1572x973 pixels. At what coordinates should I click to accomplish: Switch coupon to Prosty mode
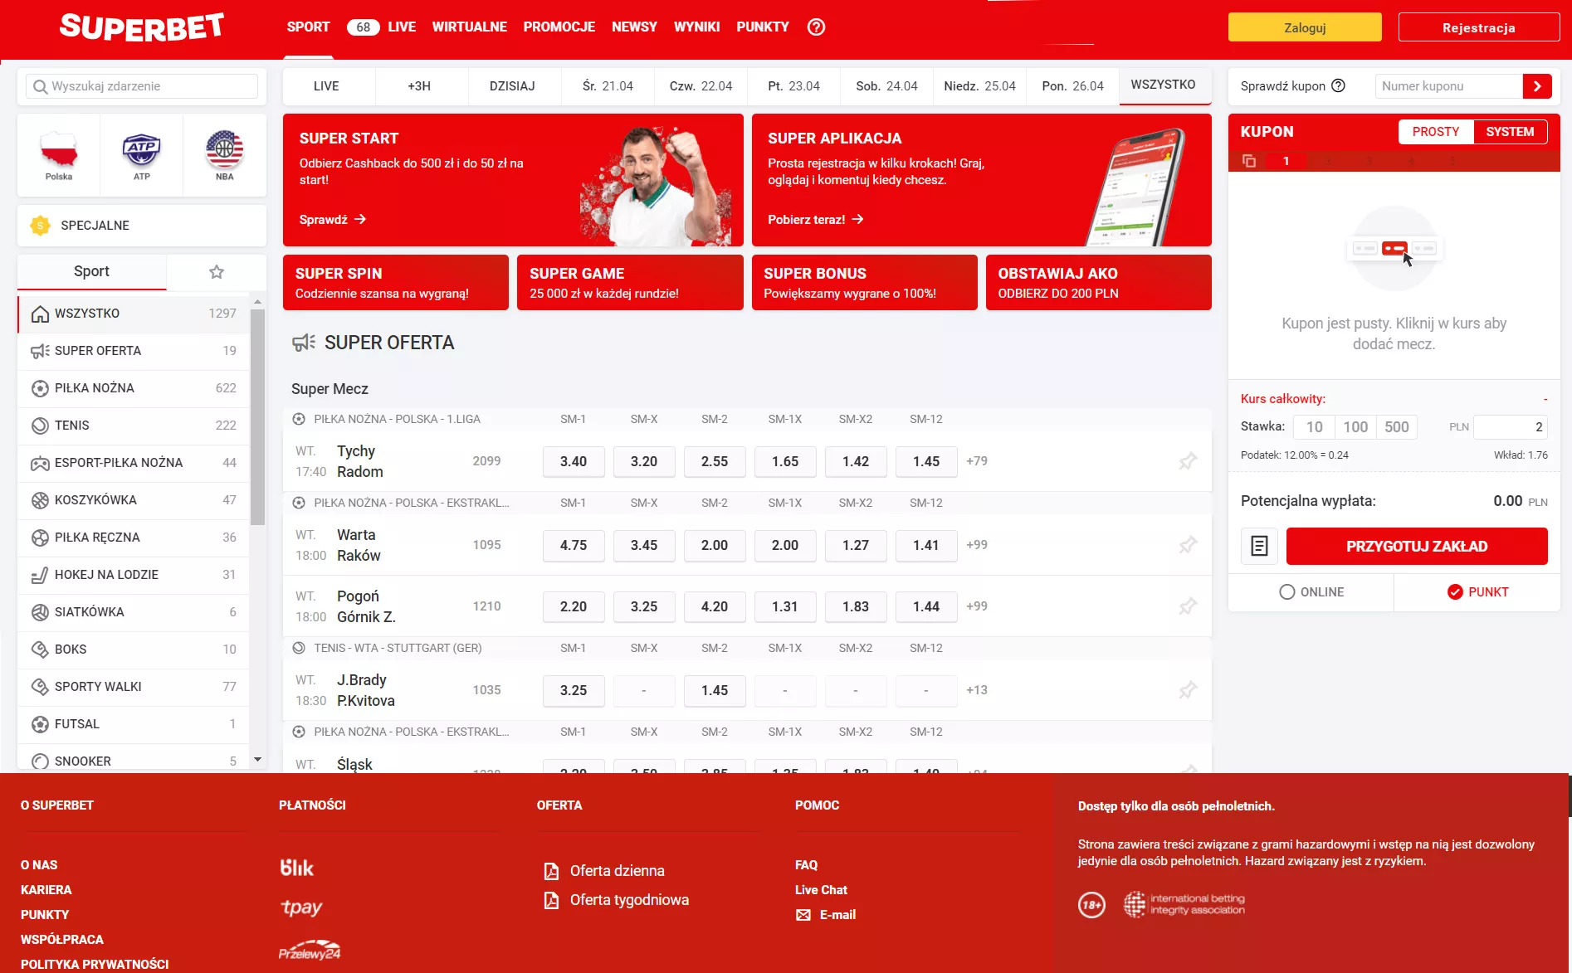point(1436,132)
